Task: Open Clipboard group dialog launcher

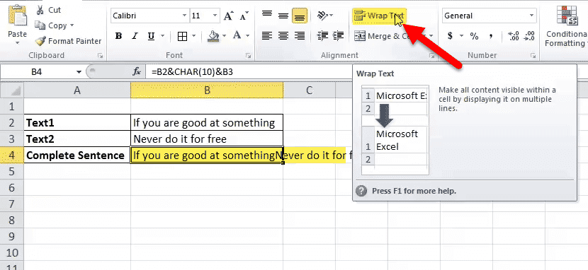Action: pos(100,56)
